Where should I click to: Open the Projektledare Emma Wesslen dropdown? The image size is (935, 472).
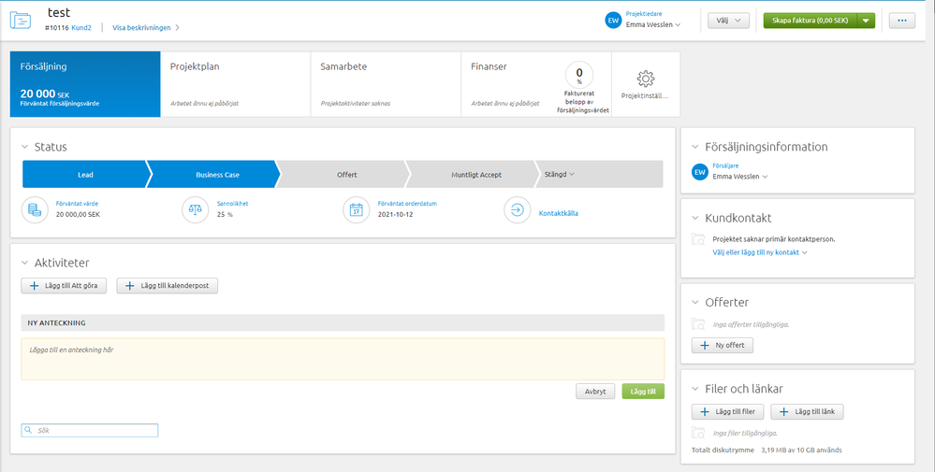[653, 25]
